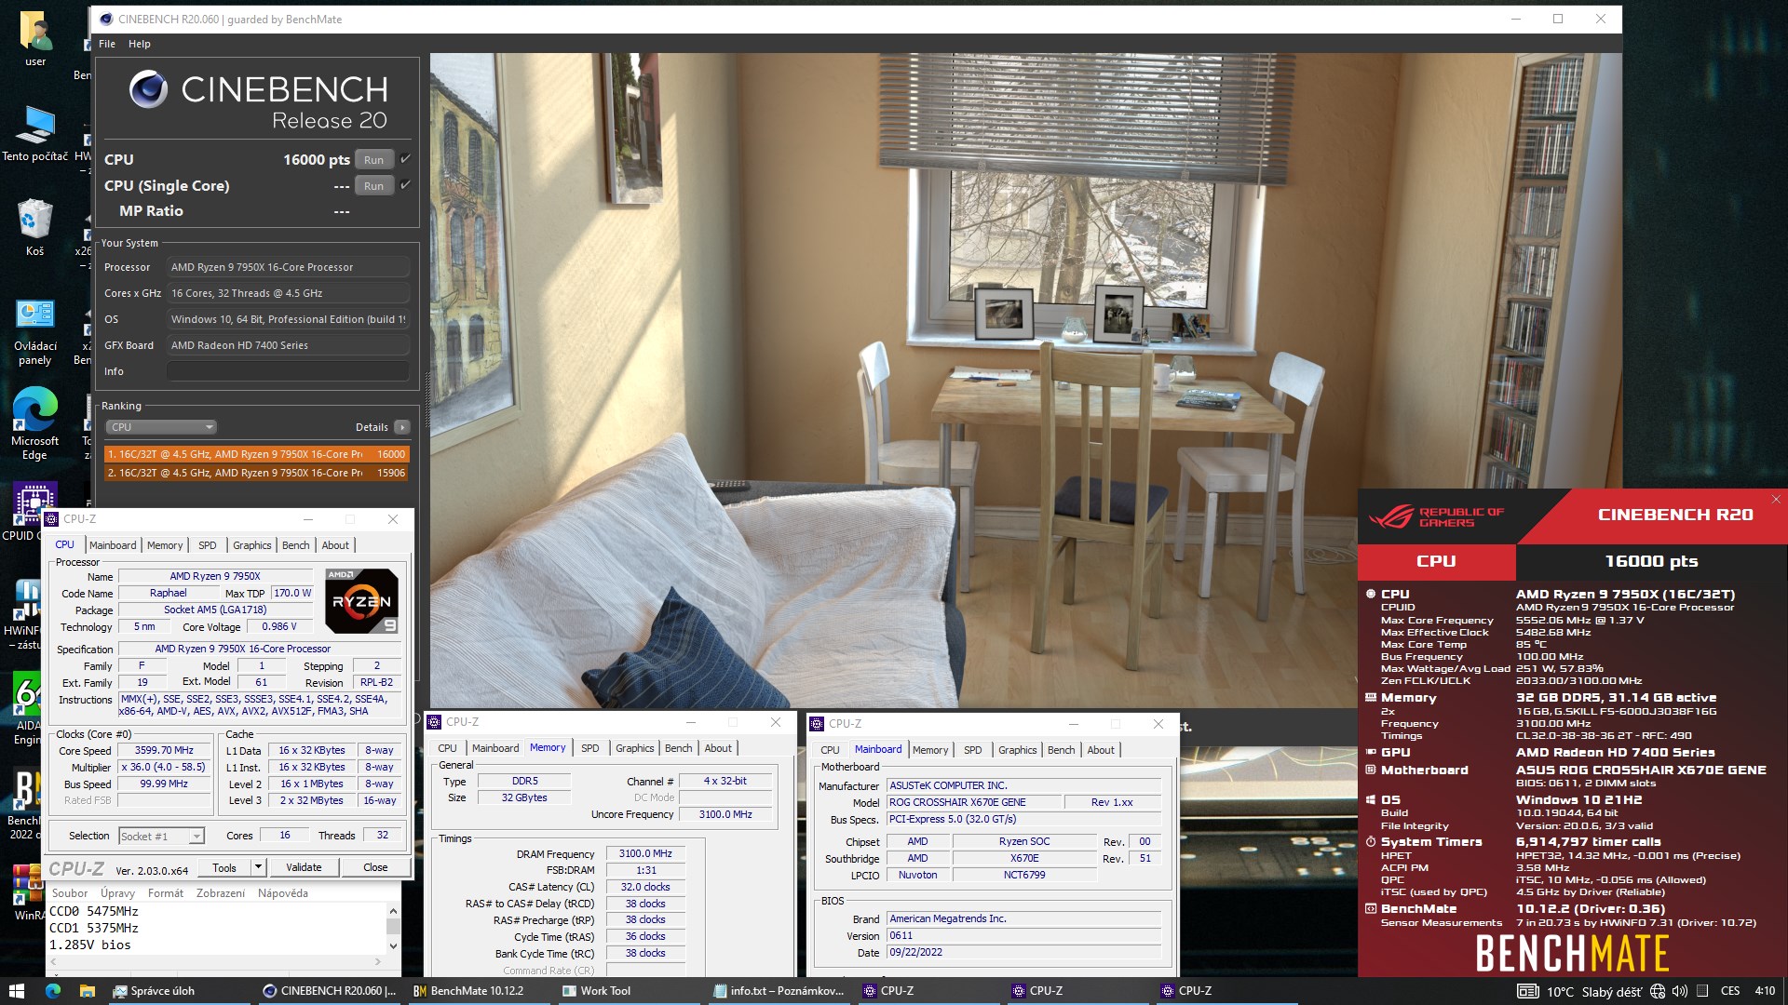Switch to CINEBENCH R20.060 taskbar item
The image size is (1788, 1005).
pyautogui.click(x=330, y=991)
